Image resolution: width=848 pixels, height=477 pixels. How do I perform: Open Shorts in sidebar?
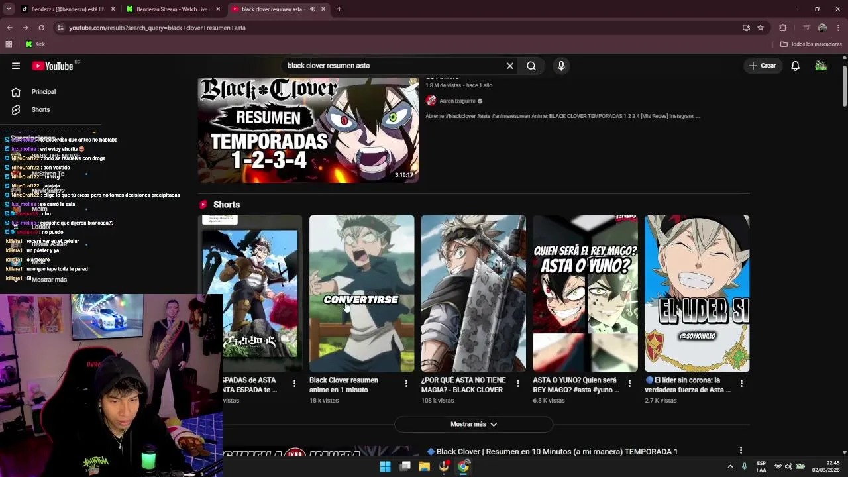click(40, 109)
